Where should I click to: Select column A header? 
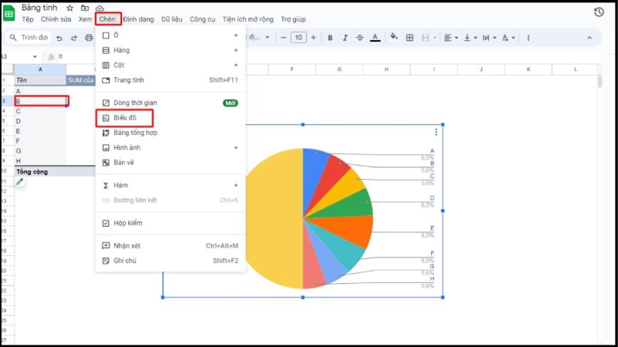40,69
